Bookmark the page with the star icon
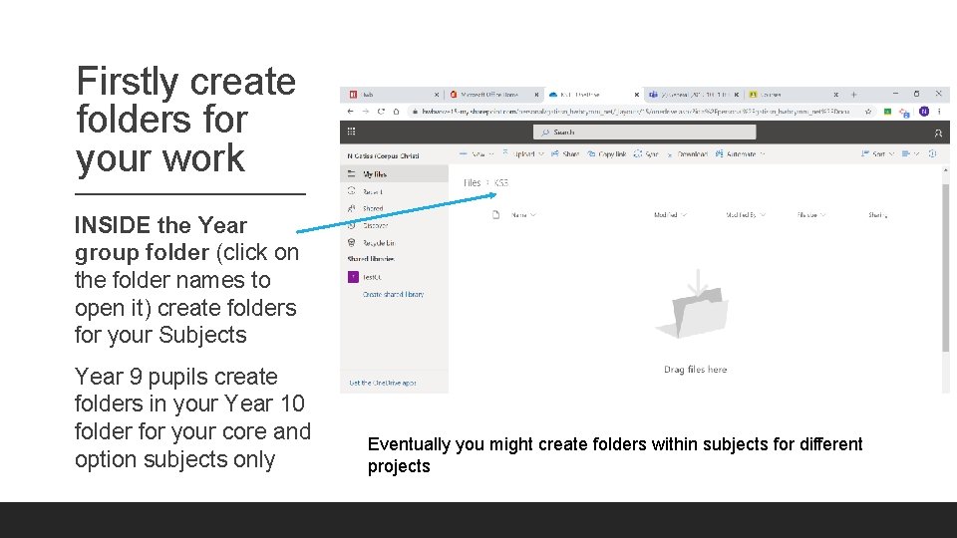Viewport: 957px width, 538px height. tap(868, 111)
